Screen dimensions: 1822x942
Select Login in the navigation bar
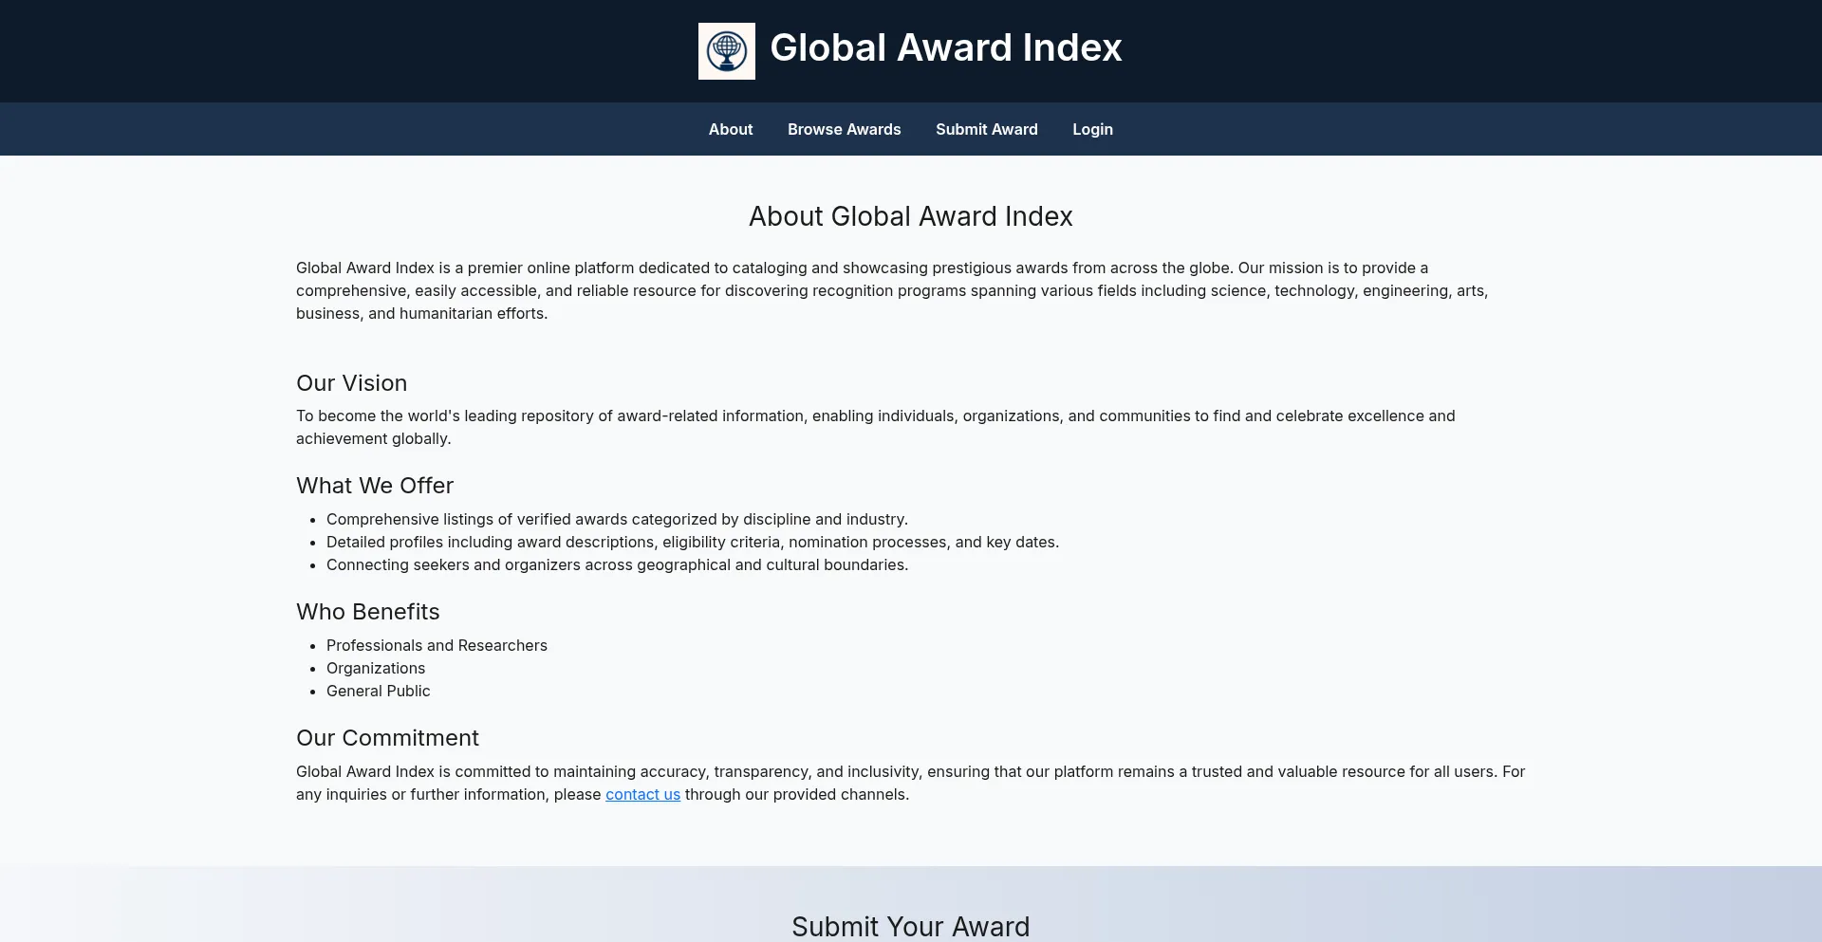coord(1092,129)
